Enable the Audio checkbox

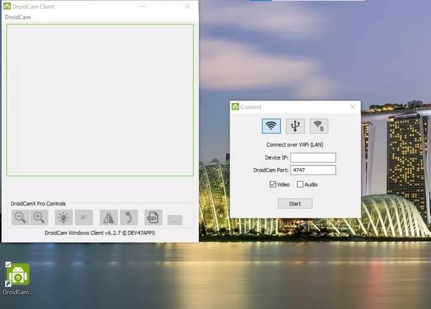(300, 184)
